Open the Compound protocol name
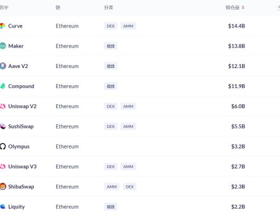 [x=21, y=86]
